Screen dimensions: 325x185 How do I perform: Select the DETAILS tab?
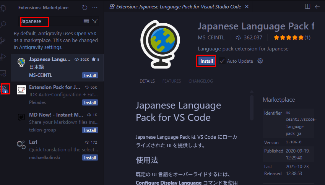(147, 81)
